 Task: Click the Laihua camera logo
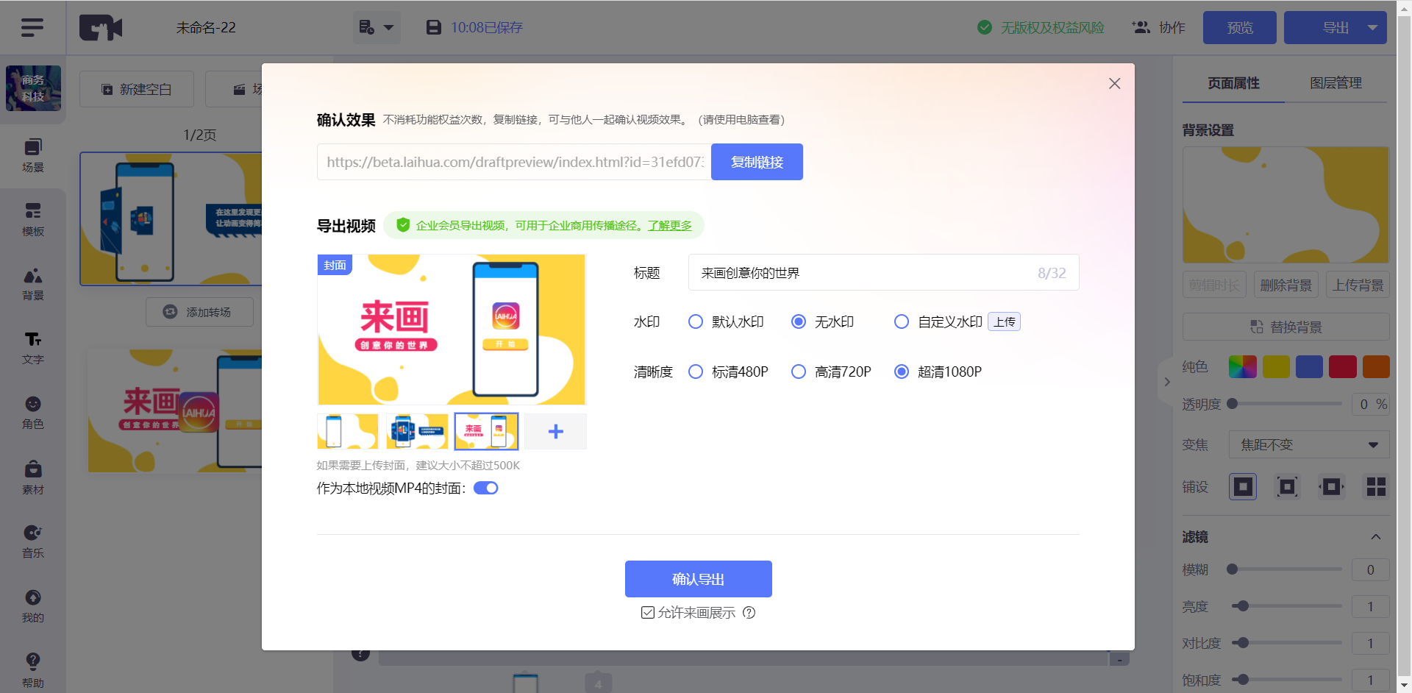click(101, 27)
